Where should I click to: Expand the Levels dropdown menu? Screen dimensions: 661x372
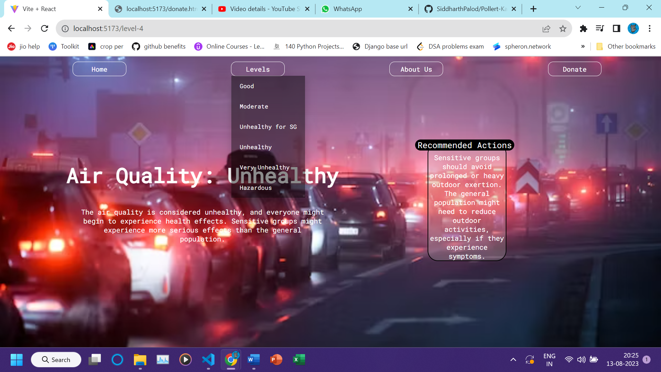click(x=258, y=69)
